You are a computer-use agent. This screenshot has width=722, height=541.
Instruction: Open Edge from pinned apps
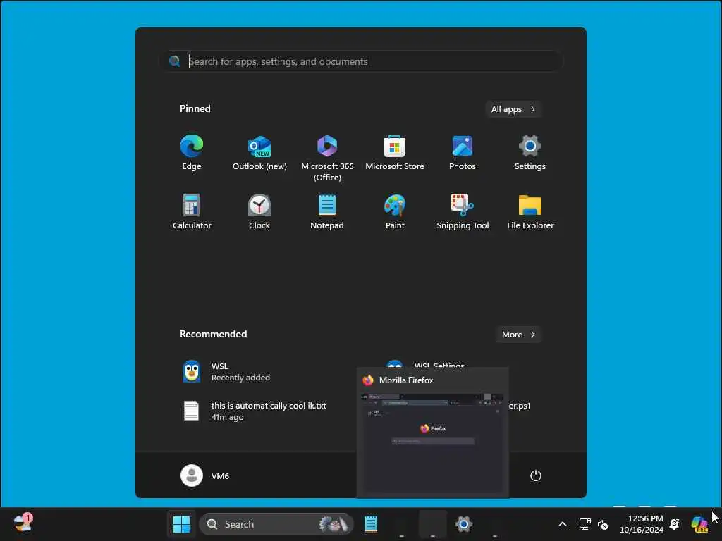192,153
